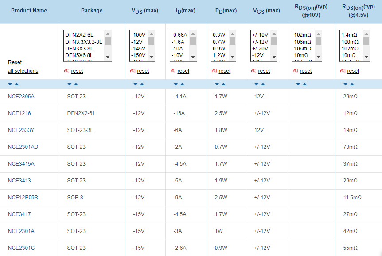Image resolution: width=382 pixels, height=256 pixels.
Task: Select -0.66A in the ID filter list
Action: pos(179,35)
